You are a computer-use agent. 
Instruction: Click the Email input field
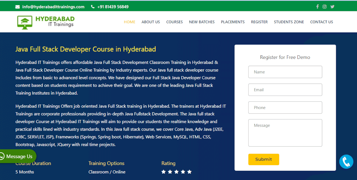pyautogui.click(x=285, y=90)
